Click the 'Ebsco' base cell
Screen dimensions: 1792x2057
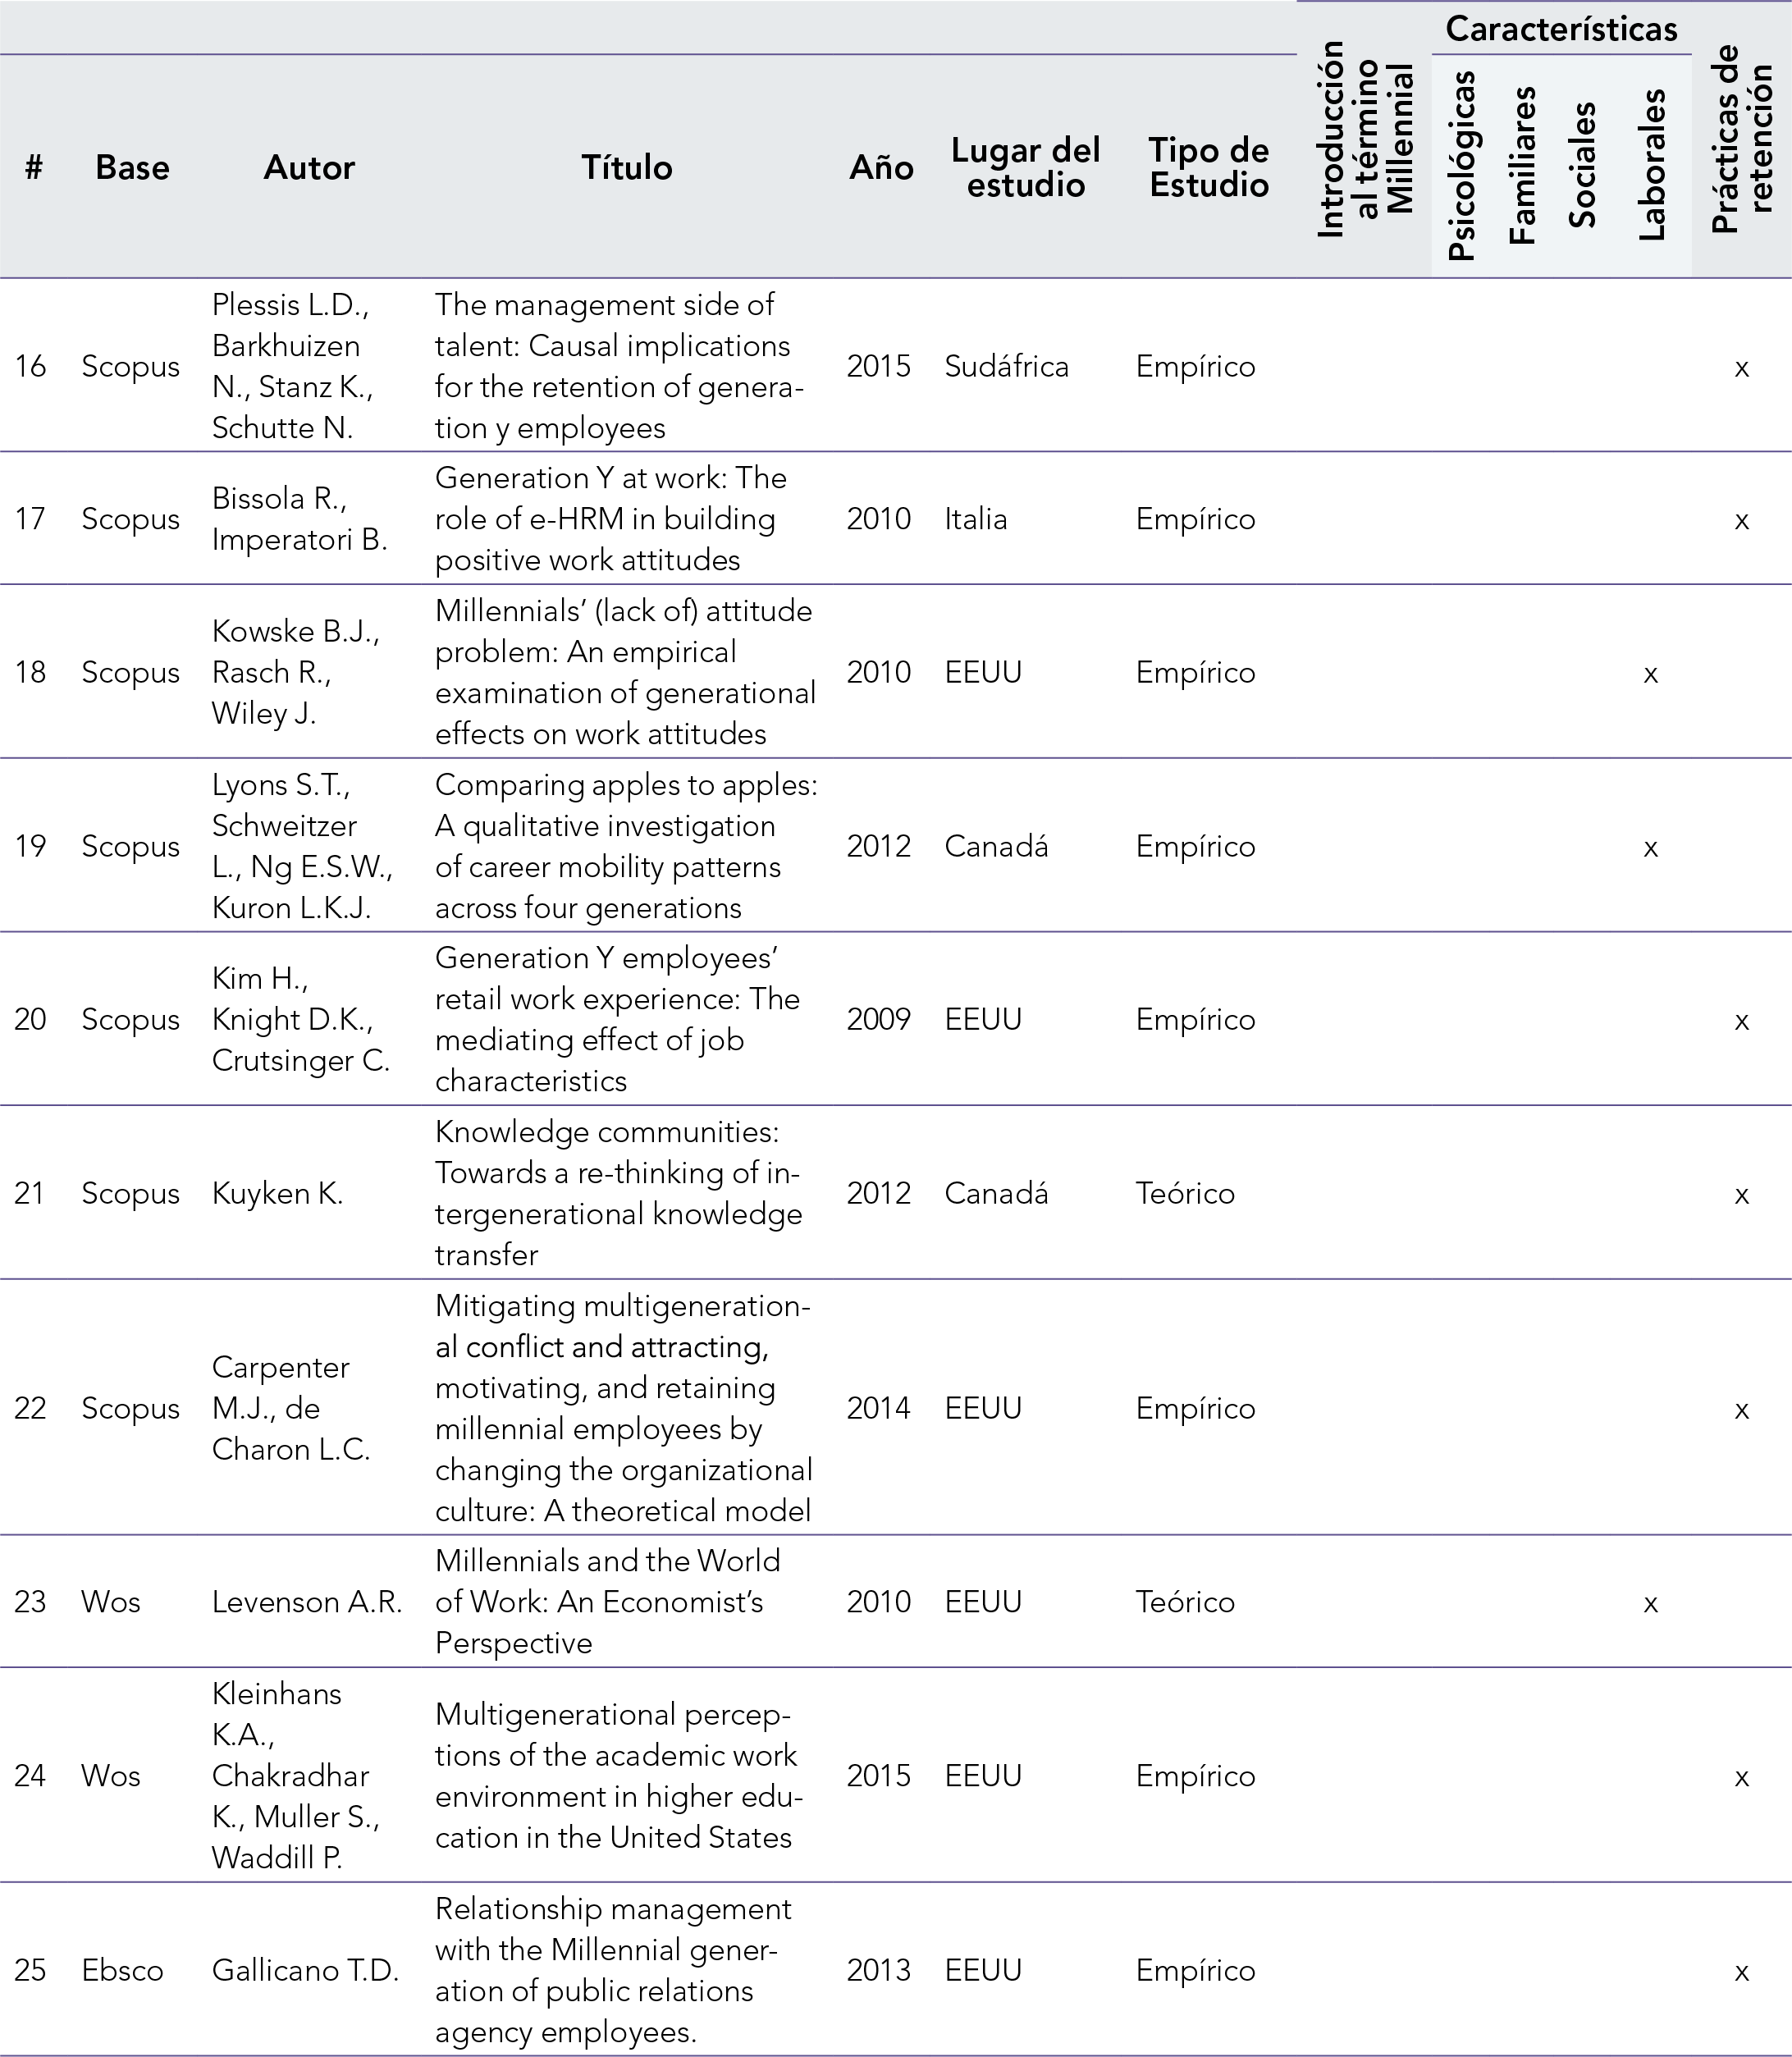point(122,1970)
